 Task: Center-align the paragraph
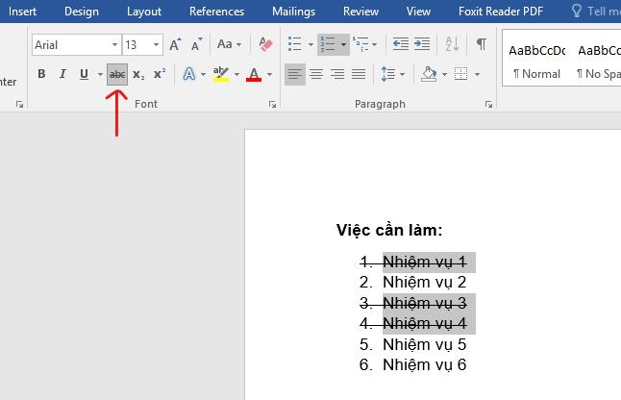[316, 74]
